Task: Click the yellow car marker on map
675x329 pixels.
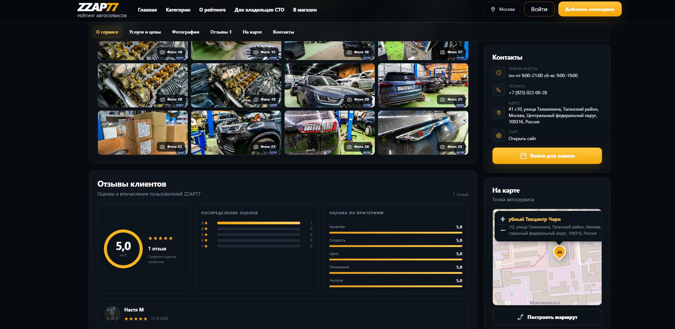Action: (559, 253)
